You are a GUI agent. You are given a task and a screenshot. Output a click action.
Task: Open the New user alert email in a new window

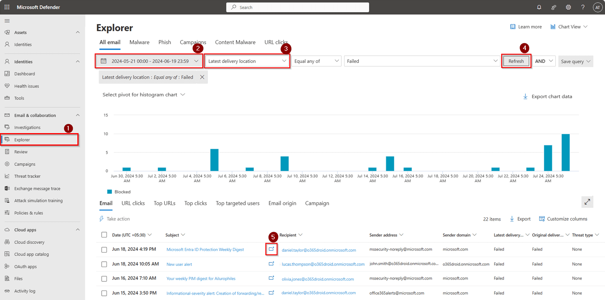pyautogui.click(x=271, y=264)
